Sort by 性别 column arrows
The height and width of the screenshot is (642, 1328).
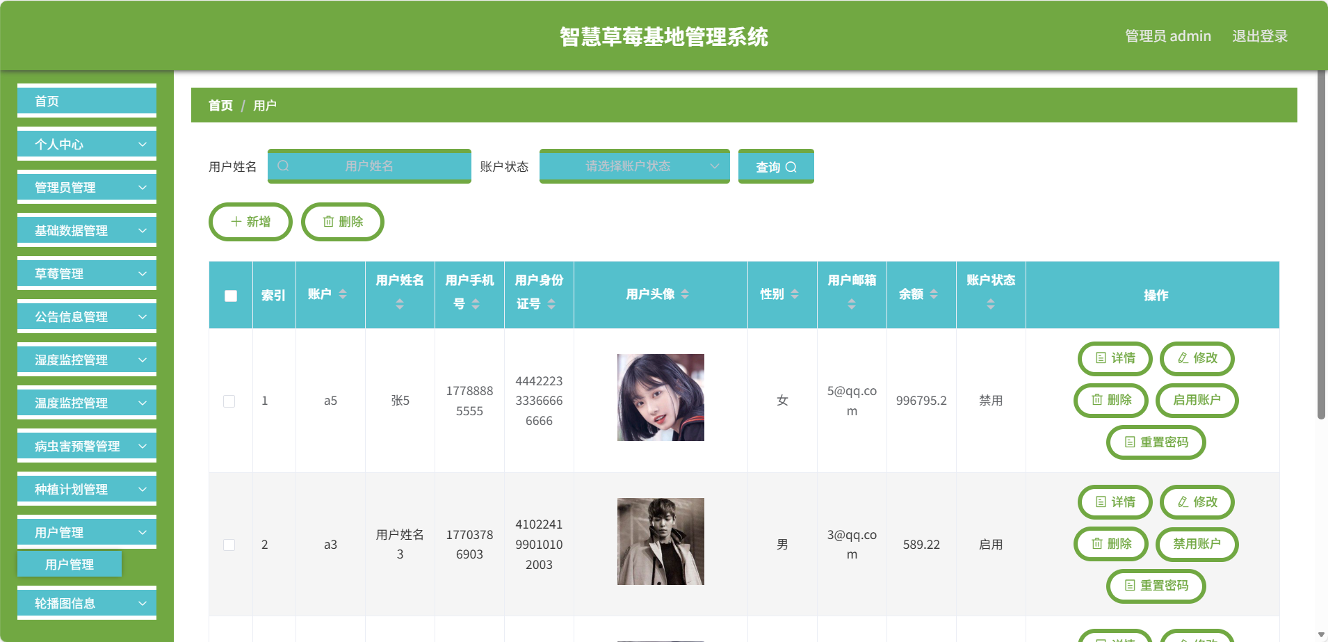[x=795, y=294]
